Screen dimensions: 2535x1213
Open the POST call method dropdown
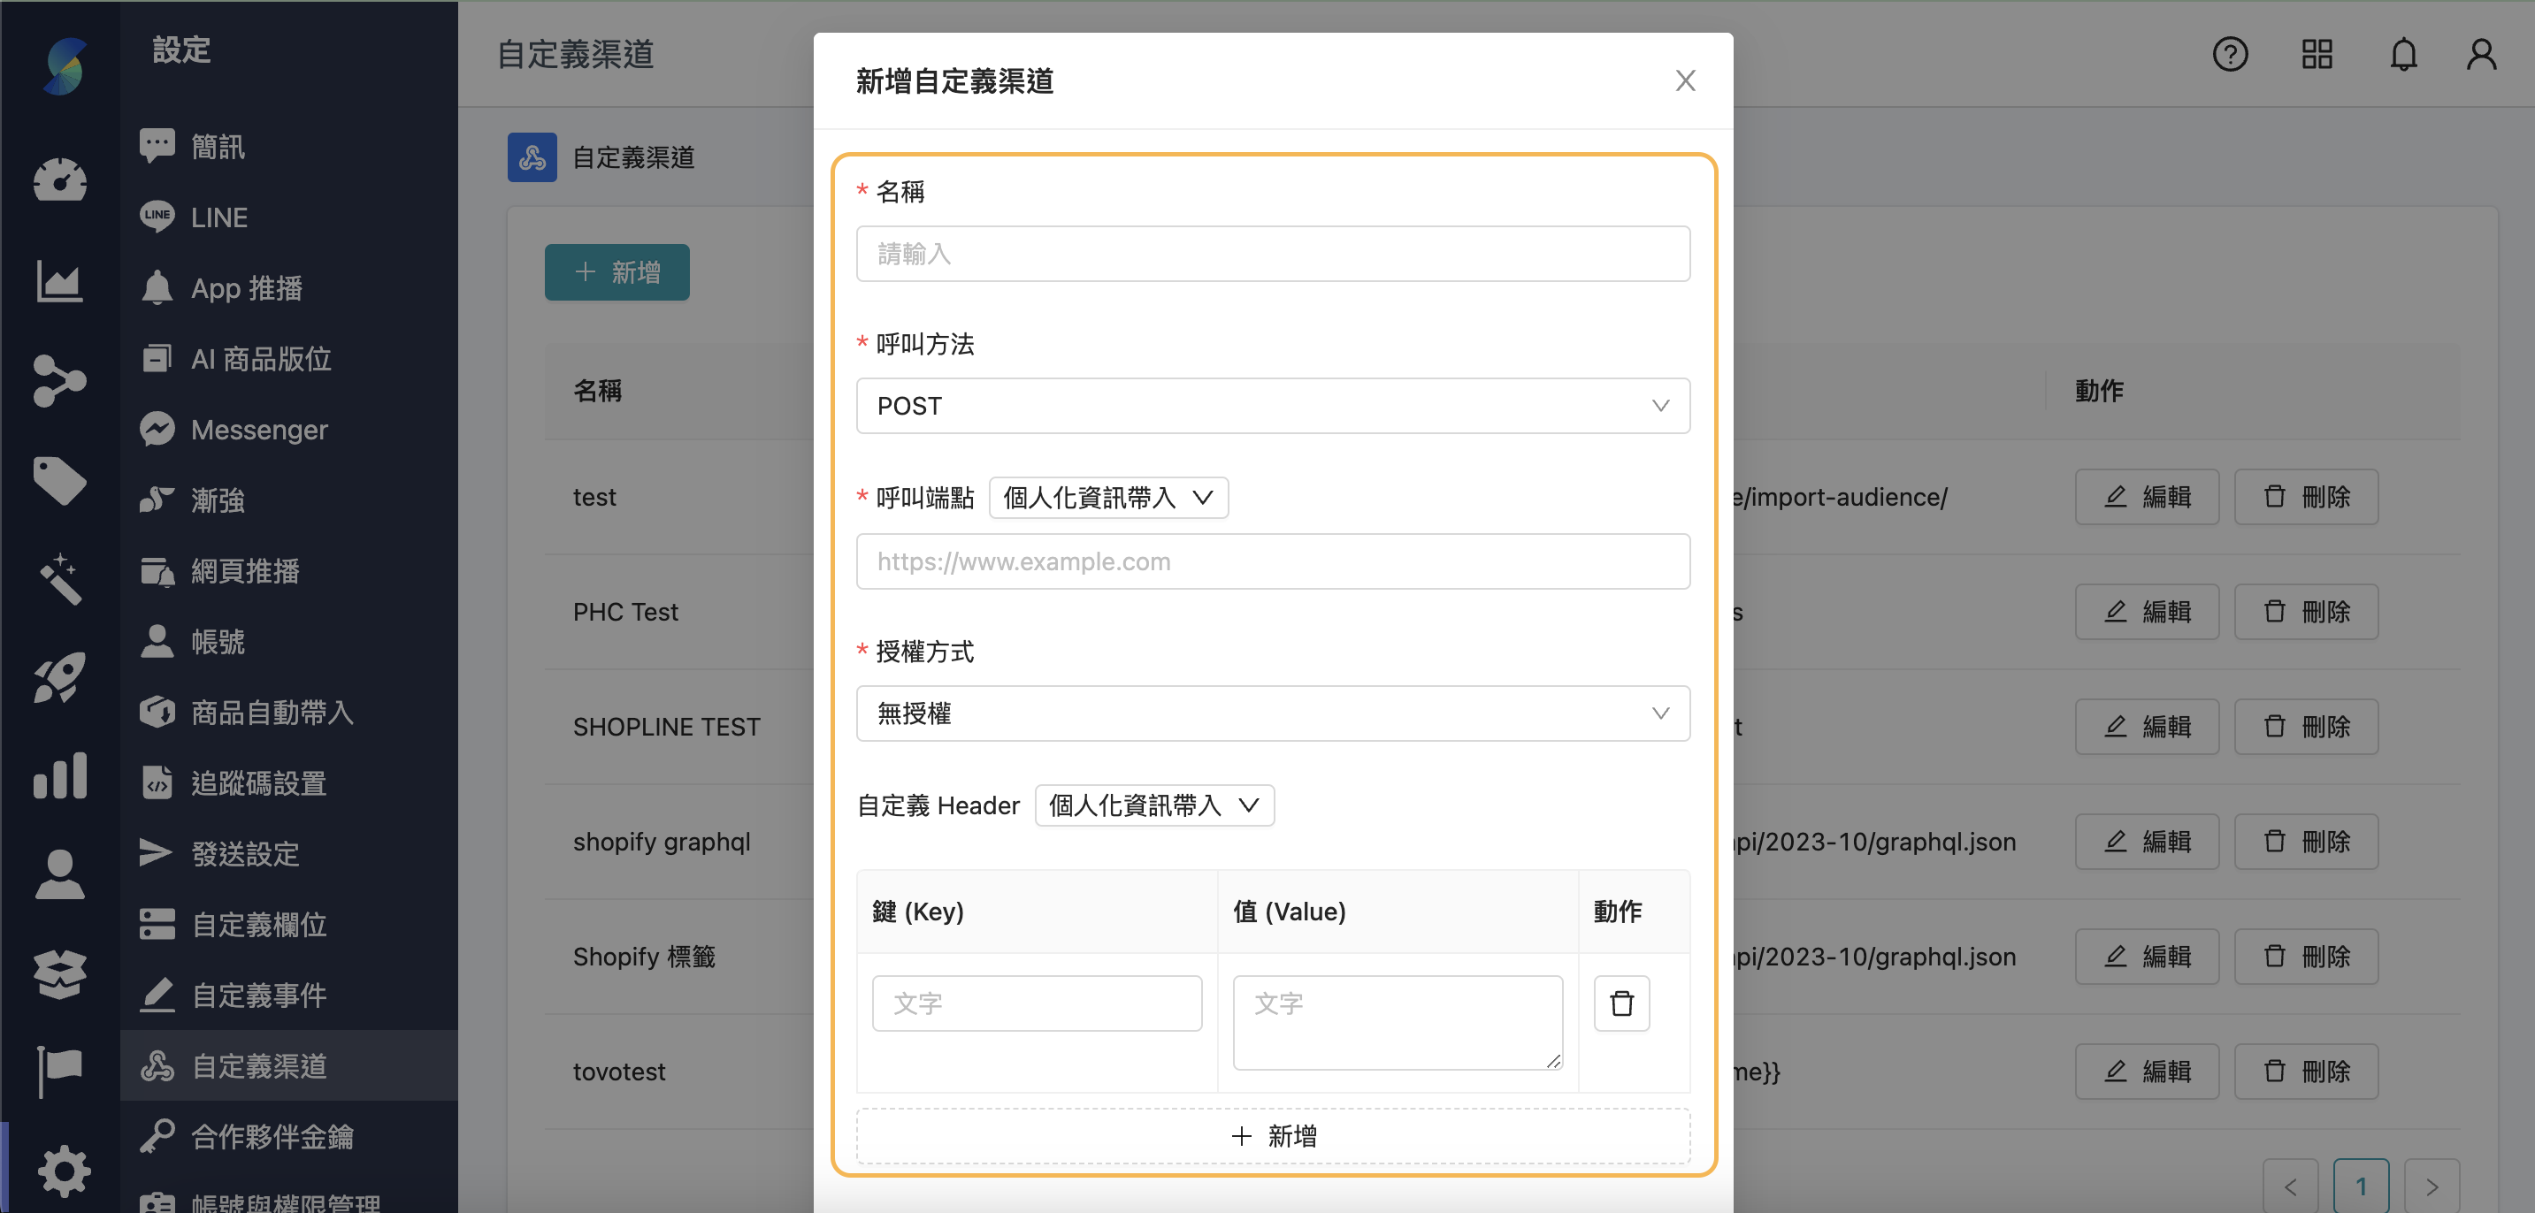(1273, 405)
